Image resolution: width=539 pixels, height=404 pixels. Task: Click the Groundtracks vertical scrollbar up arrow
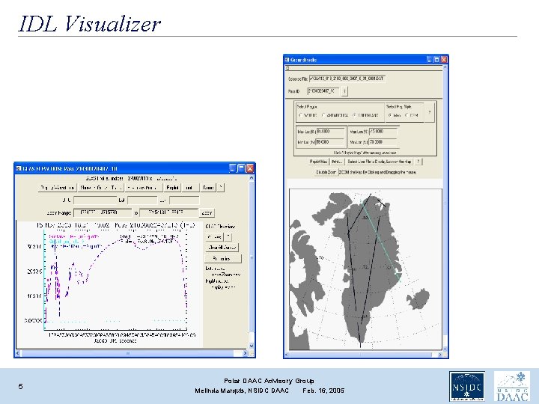pos(445,67)
